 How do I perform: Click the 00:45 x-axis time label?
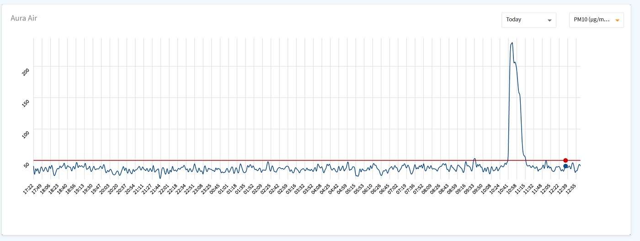coord(215,189)
